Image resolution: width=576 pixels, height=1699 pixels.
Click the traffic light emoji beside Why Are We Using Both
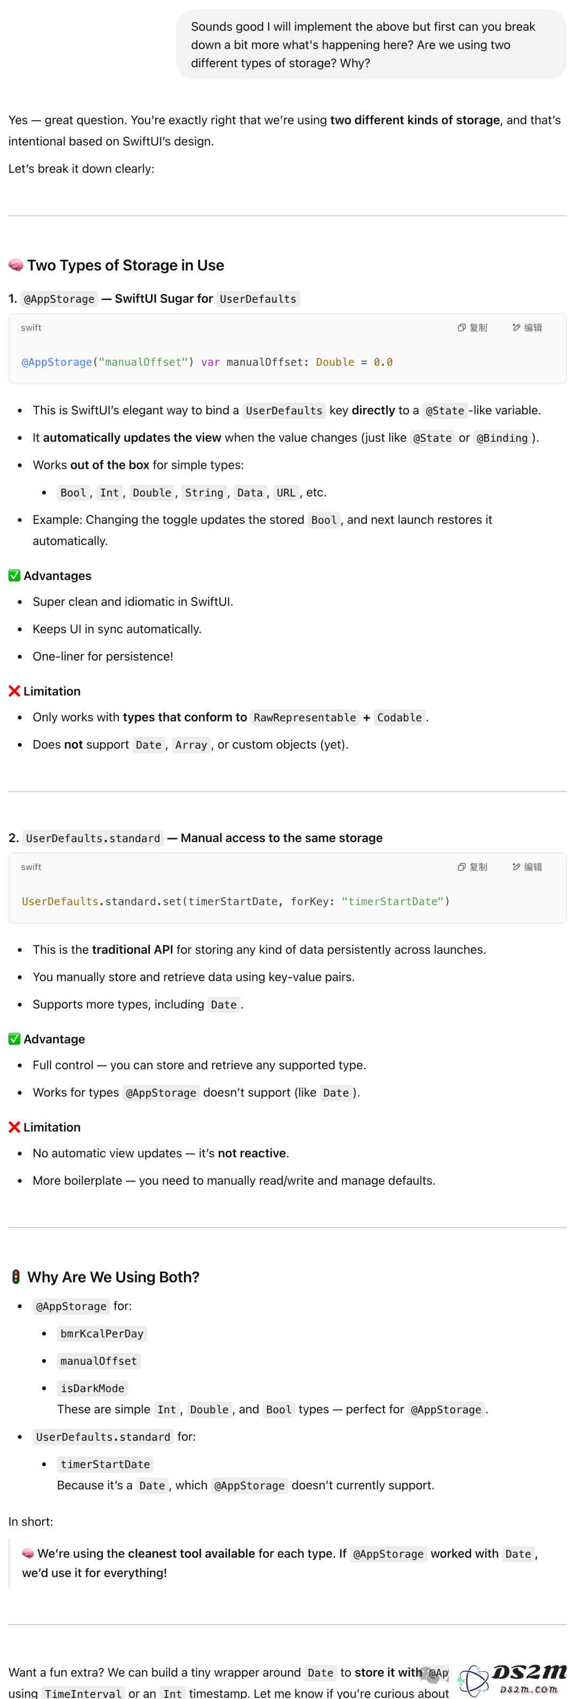[x=16, y=1277]
